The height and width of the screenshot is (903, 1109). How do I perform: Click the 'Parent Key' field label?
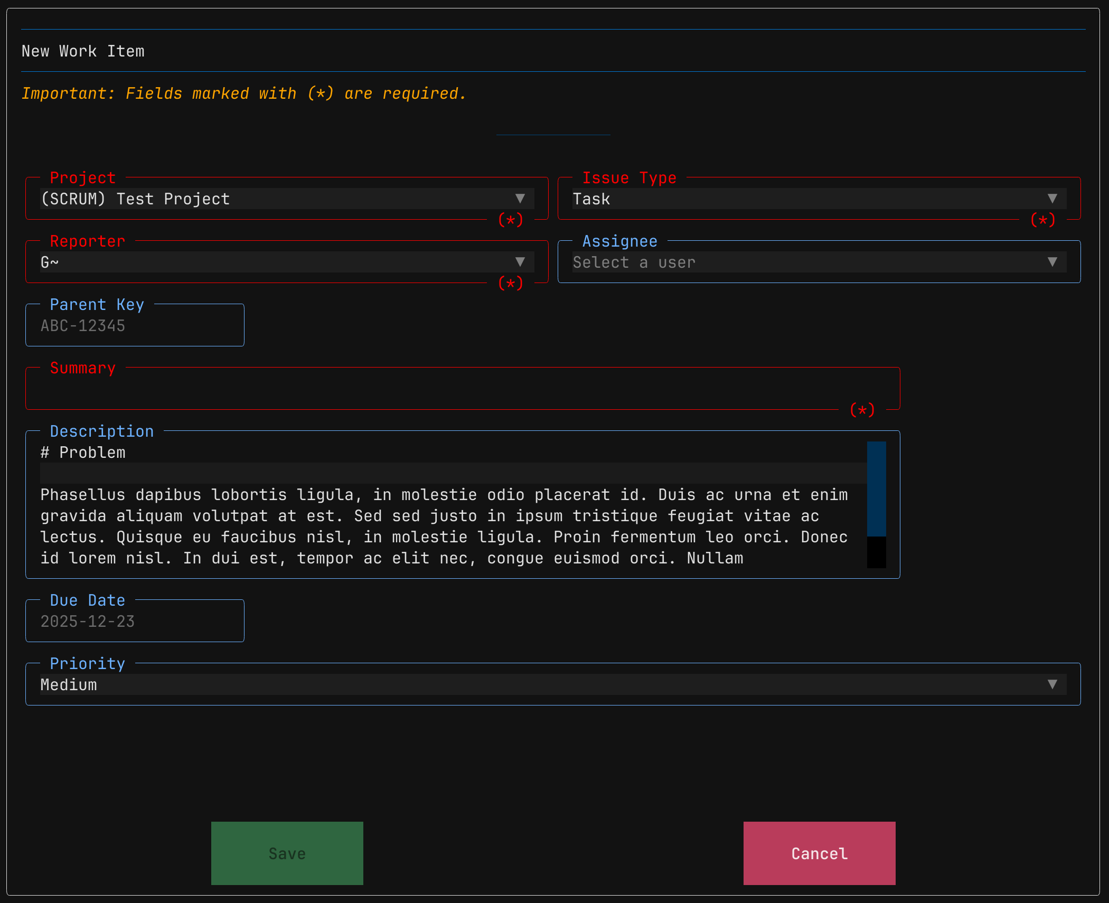97,304
